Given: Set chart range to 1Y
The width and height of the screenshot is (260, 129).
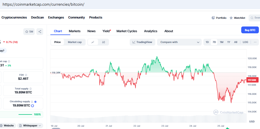Looking at the screenshot, I should 229,42.
